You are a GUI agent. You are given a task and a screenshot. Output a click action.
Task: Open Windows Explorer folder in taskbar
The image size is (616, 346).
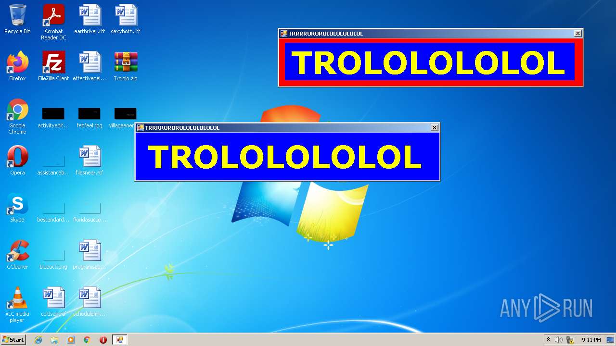54,340
